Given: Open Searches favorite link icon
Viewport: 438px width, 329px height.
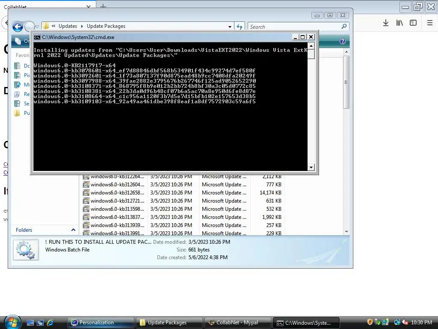Looking at the screenshot, I should [17, 104].
